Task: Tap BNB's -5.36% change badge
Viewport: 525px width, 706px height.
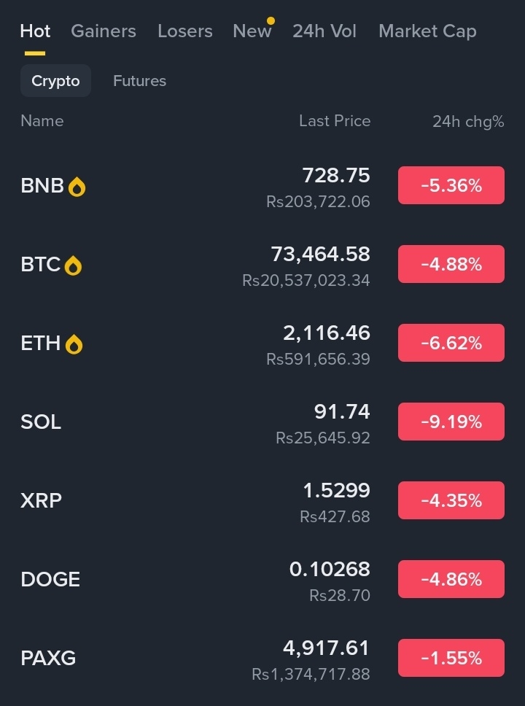Action: 451,185
